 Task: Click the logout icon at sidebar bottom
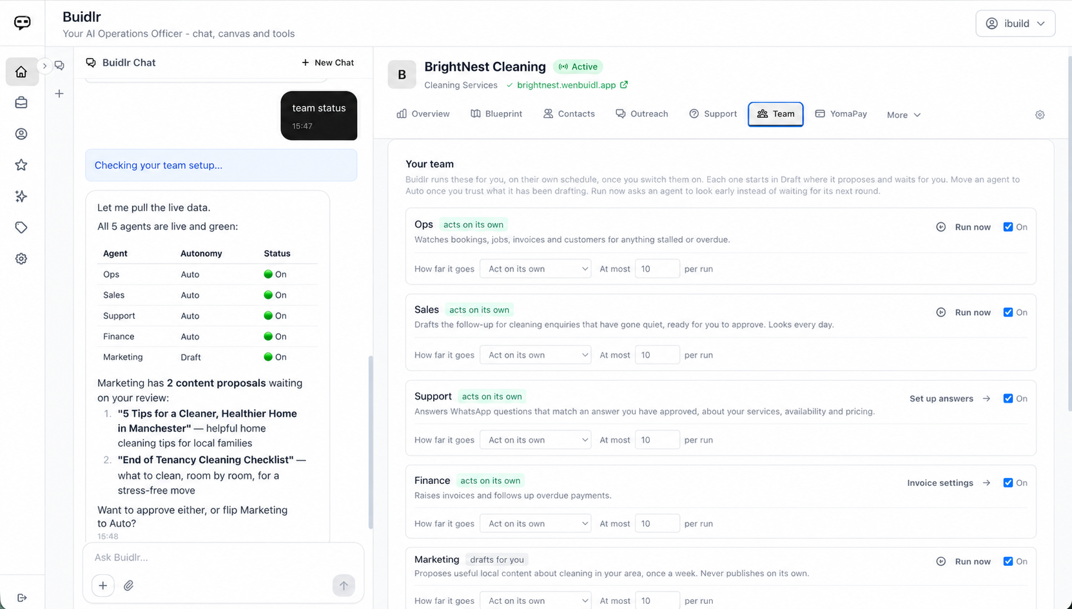(x=22, y=598)
